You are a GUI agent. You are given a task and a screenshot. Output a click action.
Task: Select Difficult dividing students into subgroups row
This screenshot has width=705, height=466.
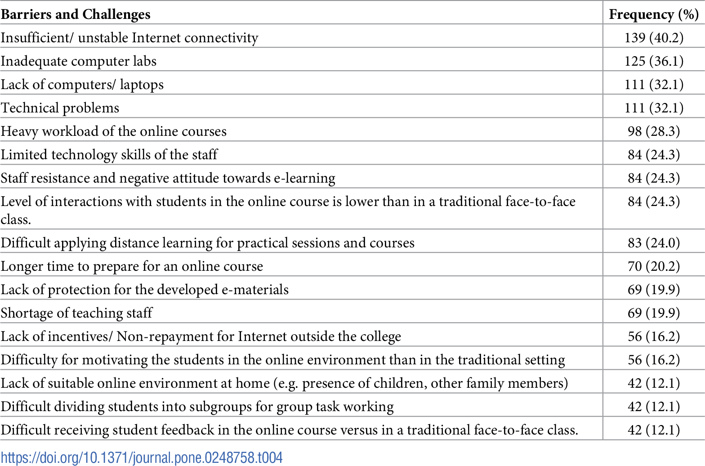coord(352,407)
